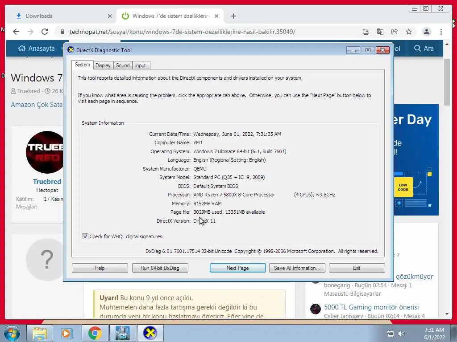Click the Memory value 8192MB RAM
The height and width of the screenshot is (342, 457).
[207, 203]
